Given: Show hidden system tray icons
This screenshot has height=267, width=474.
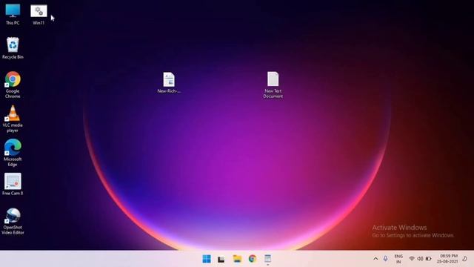Looking at the screenshot, I should click(x=375, y=259).
